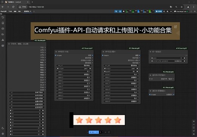This screenshot has height=137, width=197.
Task: Click the five-star rating image
Action: (99, 120)
